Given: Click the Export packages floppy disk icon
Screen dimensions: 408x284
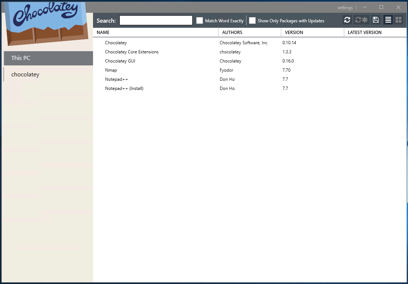Looking at the screenshot, I should (x=375, y=20).
